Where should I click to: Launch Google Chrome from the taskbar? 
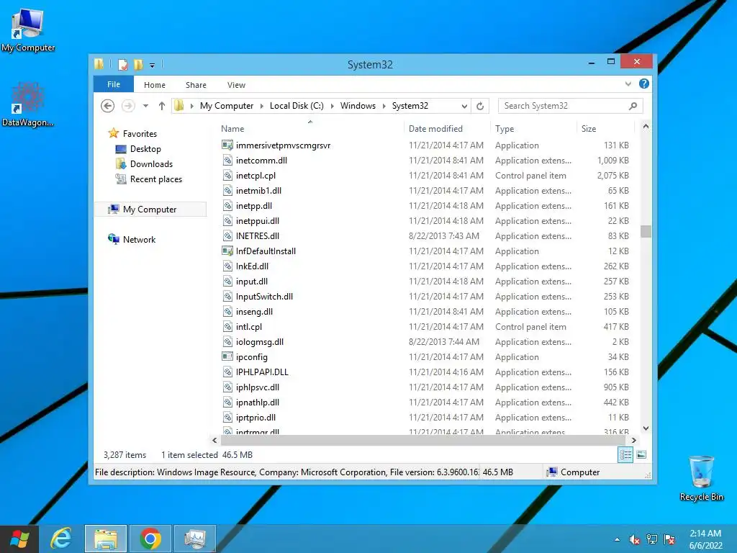tap(150, 539)
